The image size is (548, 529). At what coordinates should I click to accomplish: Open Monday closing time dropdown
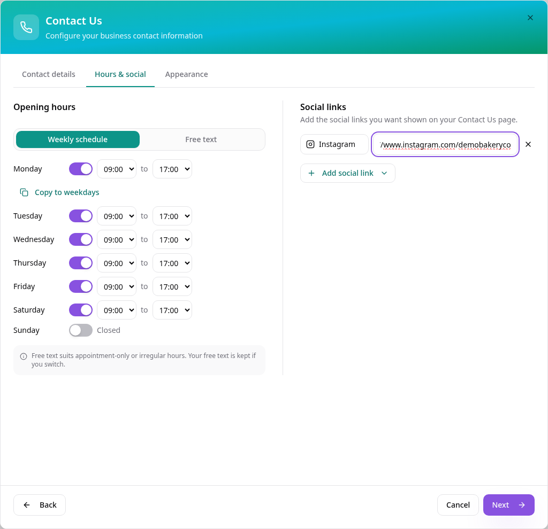[172, 169]
